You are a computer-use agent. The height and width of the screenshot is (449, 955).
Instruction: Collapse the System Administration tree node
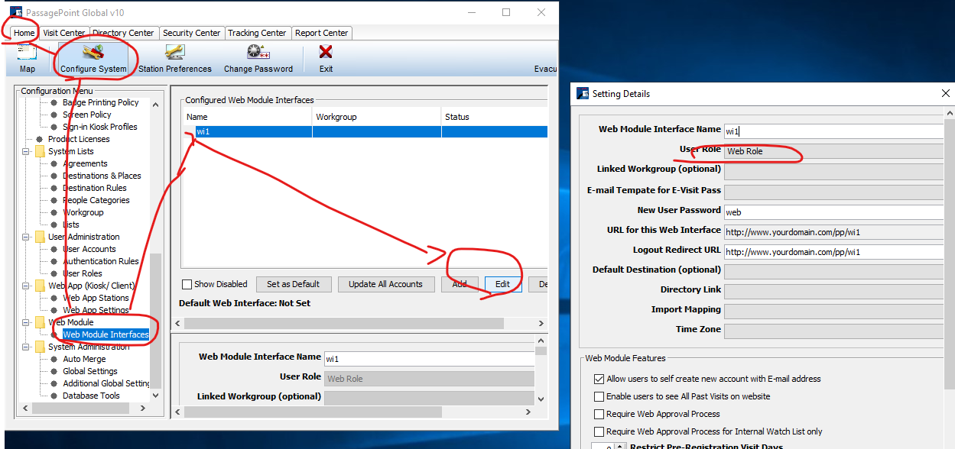[26, 347]
